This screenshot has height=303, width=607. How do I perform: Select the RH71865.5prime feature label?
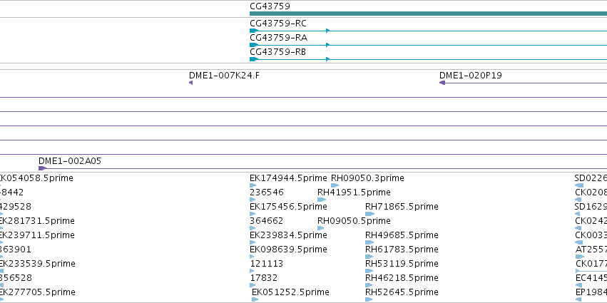coord(402,207)
